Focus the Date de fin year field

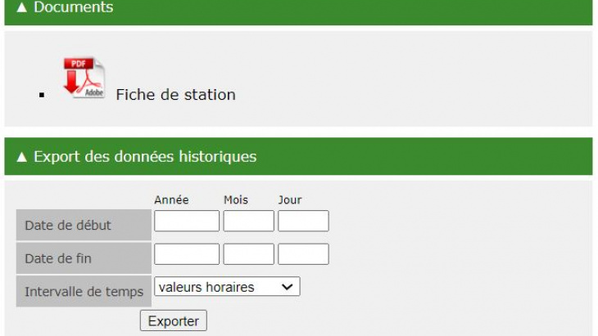[187, 254]
